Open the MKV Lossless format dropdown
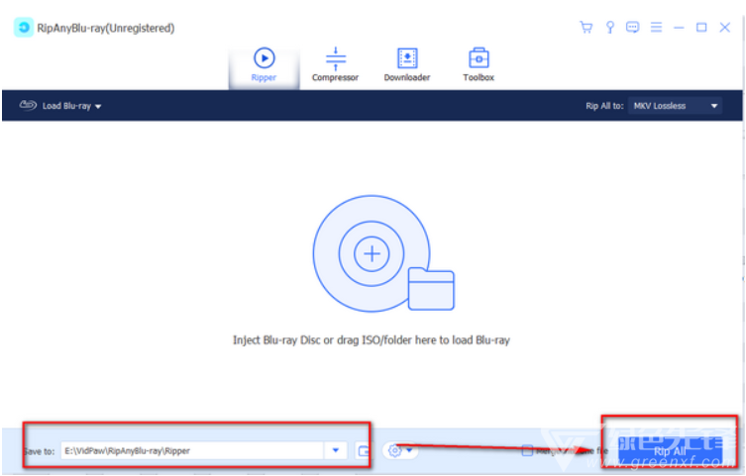Screen dimensions: 746x476 [675, 106]
